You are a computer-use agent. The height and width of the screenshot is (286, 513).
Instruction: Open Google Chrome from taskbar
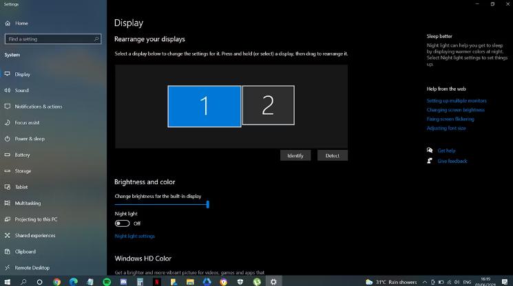[x=57, y=282]
